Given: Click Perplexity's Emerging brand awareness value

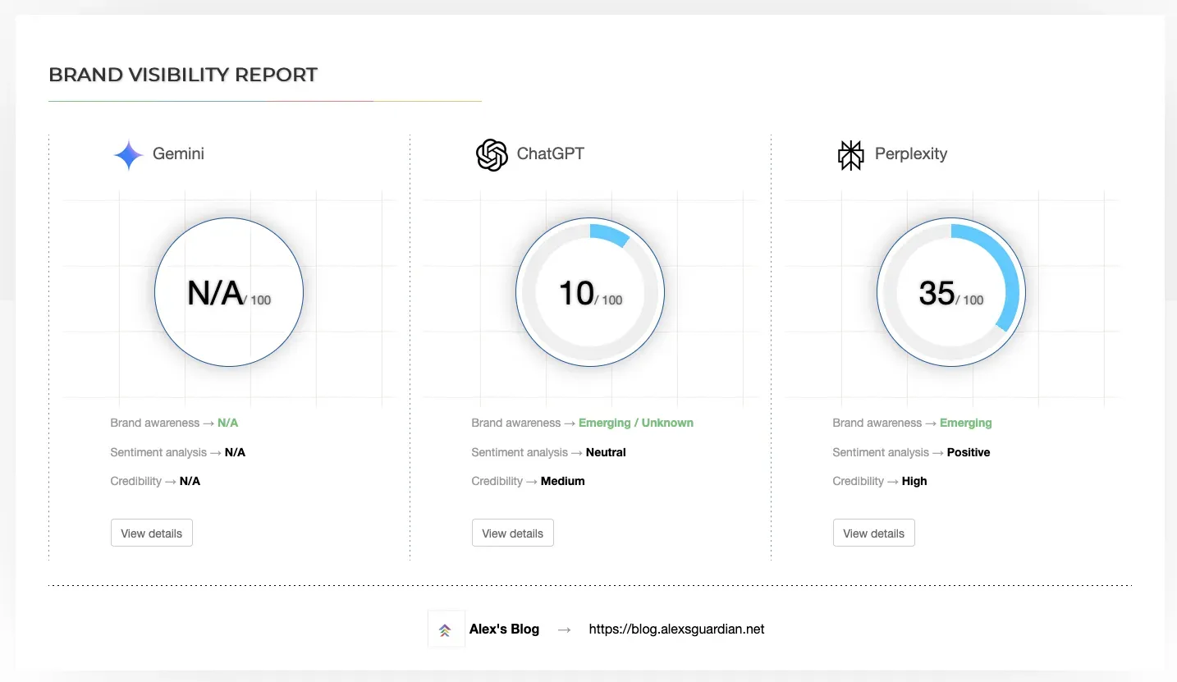Looking at the screenshot, I should pyautogui.click(x=966, y=423).
